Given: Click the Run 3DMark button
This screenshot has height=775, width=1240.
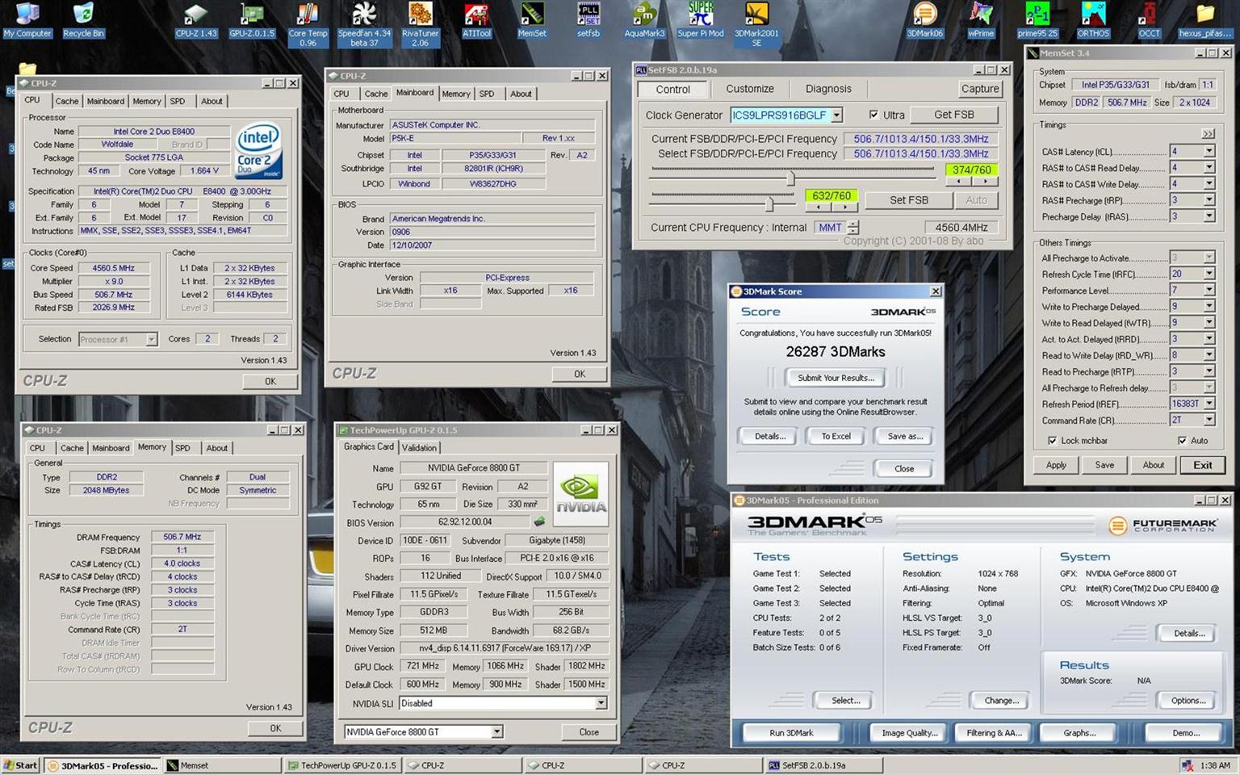Looking at the screenshot, I should tap(791, 733).
